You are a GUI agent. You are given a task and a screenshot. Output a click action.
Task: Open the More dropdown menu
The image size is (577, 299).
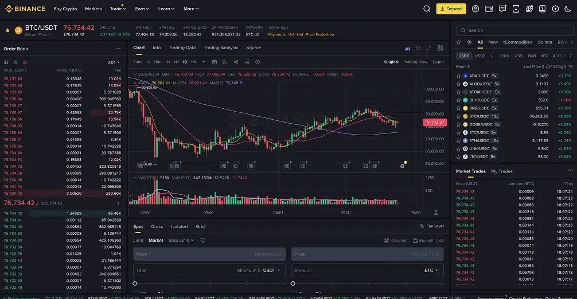191,9
